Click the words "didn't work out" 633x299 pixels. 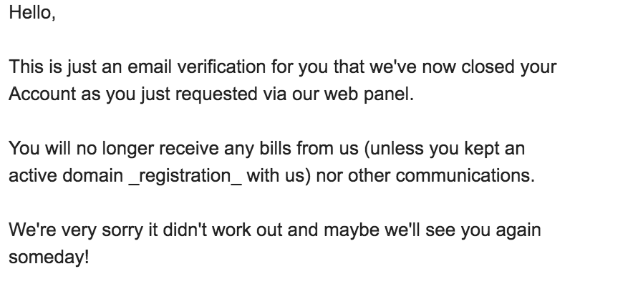click(x=223, y=230)
